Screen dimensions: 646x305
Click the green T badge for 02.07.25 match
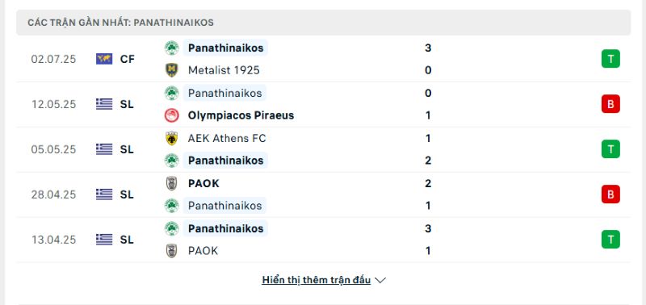pyautogui.click(x=610, y=59)
